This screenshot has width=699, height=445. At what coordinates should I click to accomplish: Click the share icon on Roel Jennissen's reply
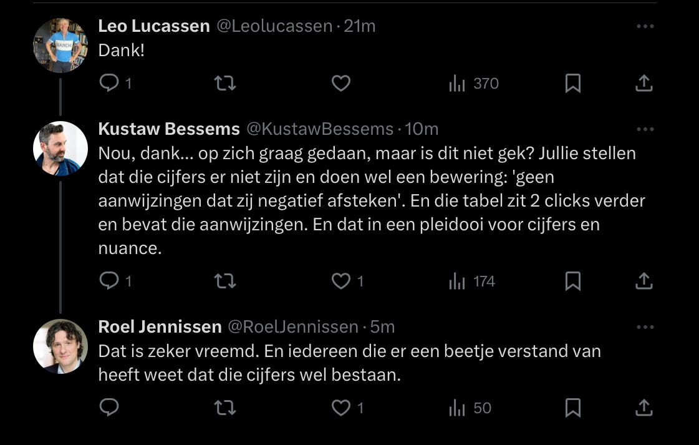click(x=644, y=408)
